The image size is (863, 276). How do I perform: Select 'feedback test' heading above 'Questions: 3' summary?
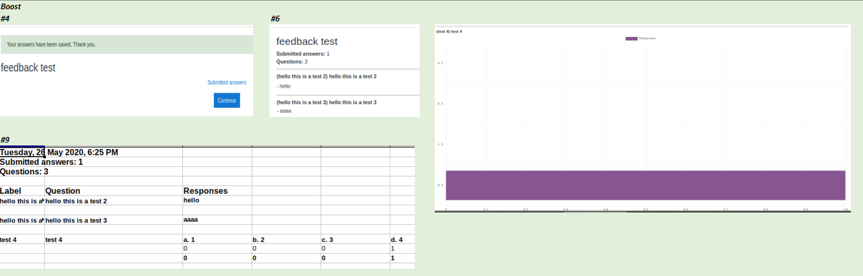coord(307,41)
